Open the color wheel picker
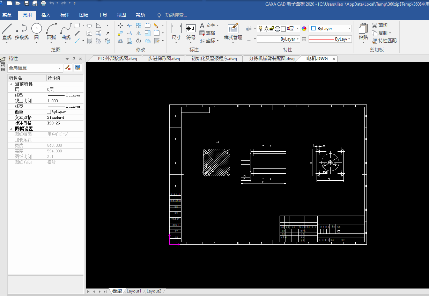This screenshot has width=429, height=296. tap(304, 29)
